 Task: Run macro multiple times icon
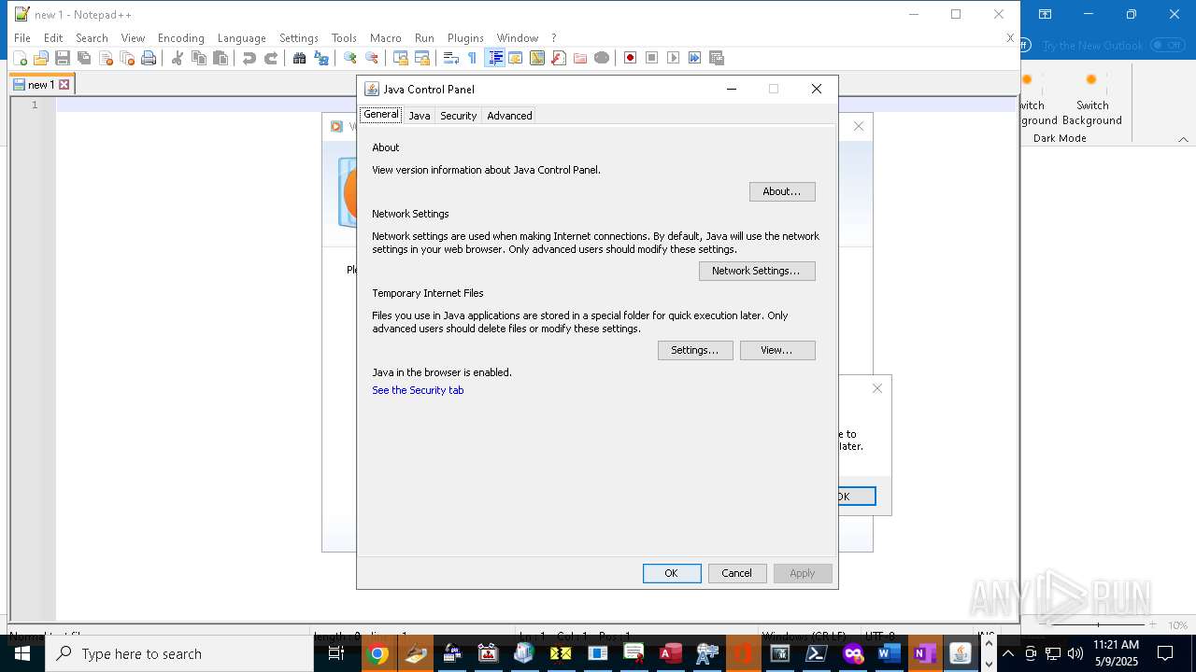click(695, 58)
